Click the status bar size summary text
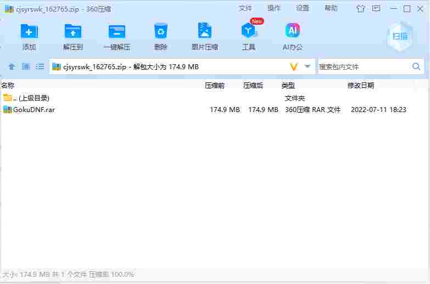The image size is (430, 284). click(x=68, y=274)
